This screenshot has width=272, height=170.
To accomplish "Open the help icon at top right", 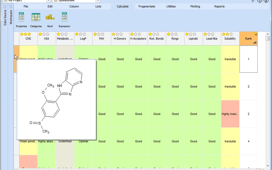I will 260,1.
